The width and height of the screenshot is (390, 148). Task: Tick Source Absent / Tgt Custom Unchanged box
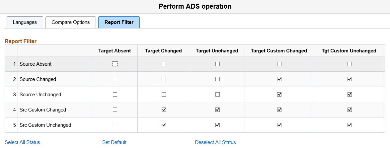pyautogui.click(x=350, y=64)
